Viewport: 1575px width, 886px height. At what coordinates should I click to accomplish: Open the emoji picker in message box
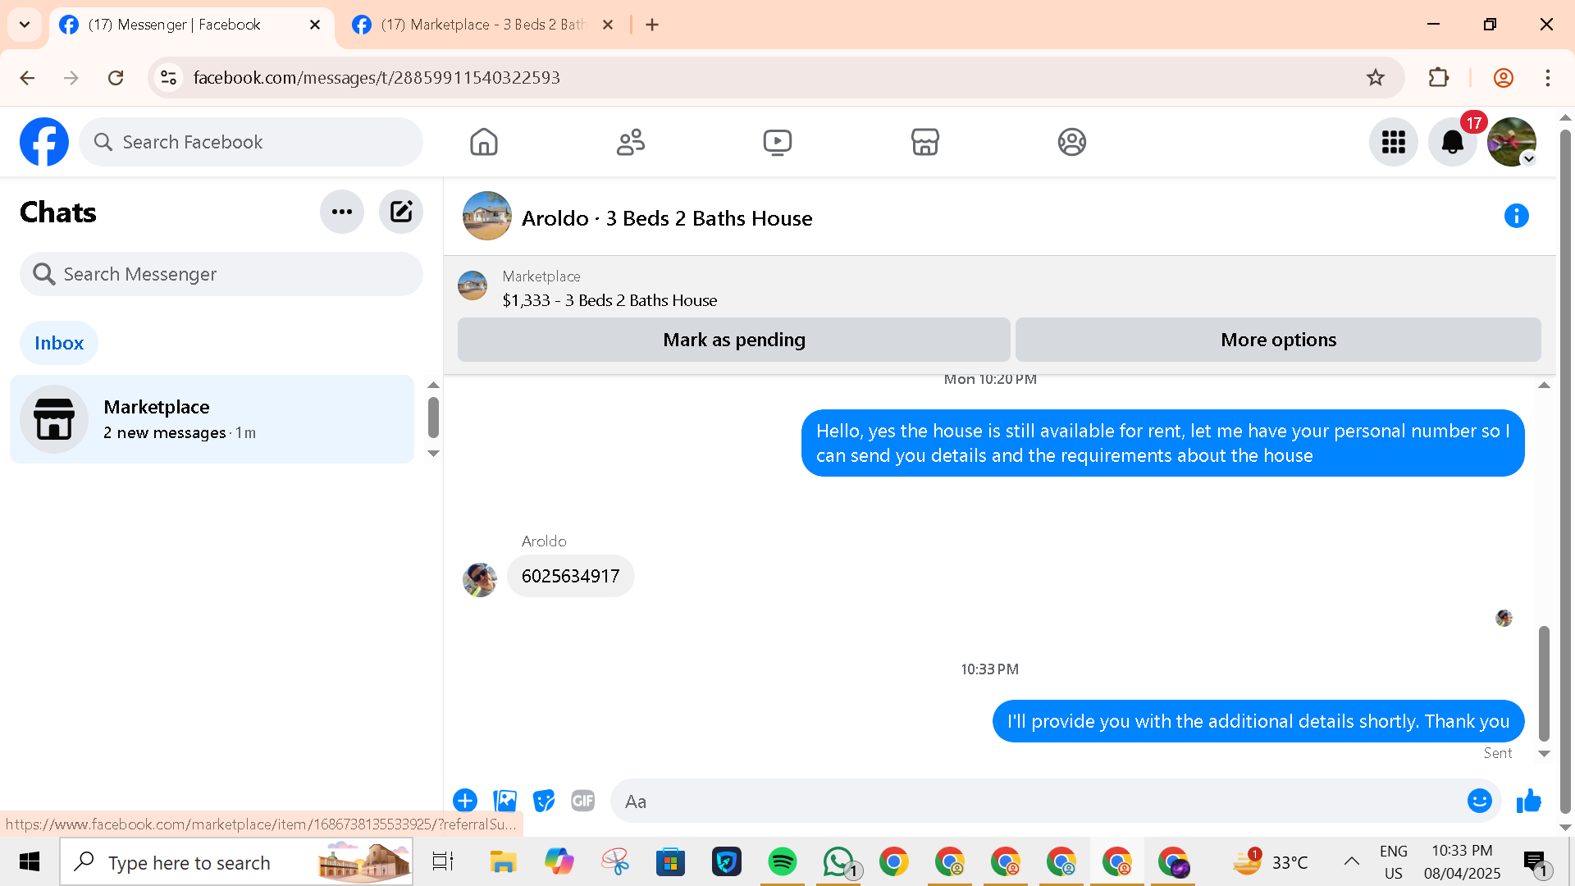(1479, 801)
